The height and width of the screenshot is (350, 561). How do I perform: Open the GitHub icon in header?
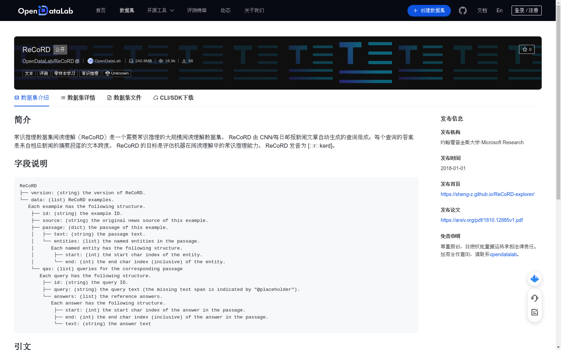coord(463,10)
